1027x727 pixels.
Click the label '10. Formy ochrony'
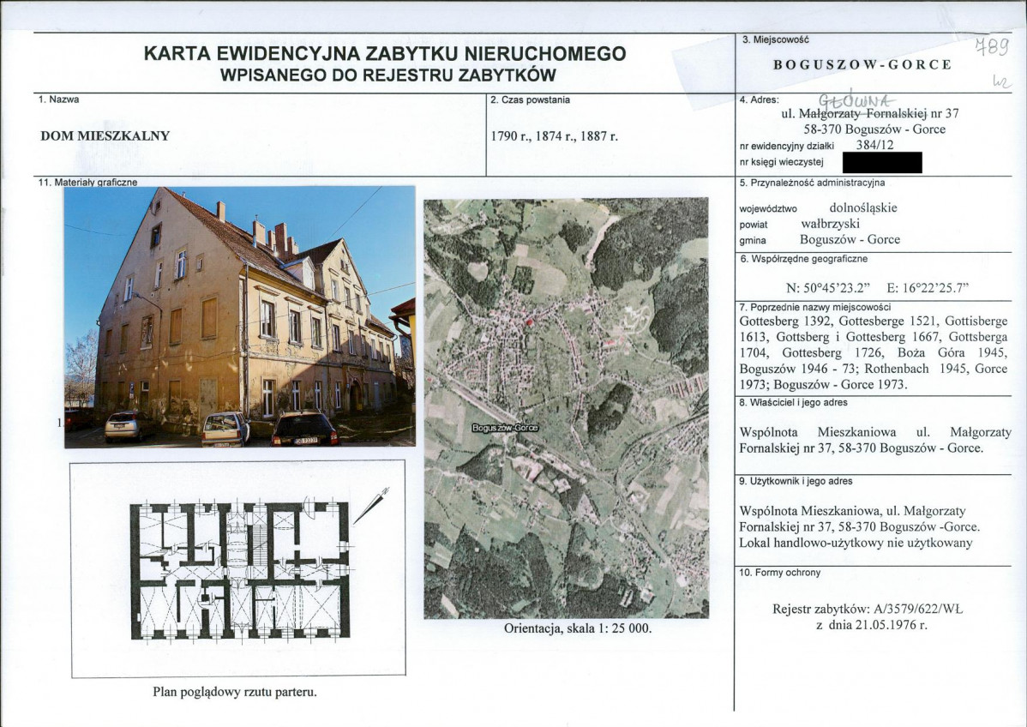779,573
